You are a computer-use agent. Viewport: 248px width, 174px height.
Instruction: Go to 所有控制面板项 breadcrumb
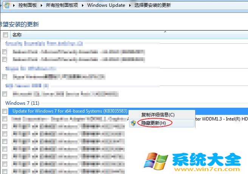click(62, 5)
